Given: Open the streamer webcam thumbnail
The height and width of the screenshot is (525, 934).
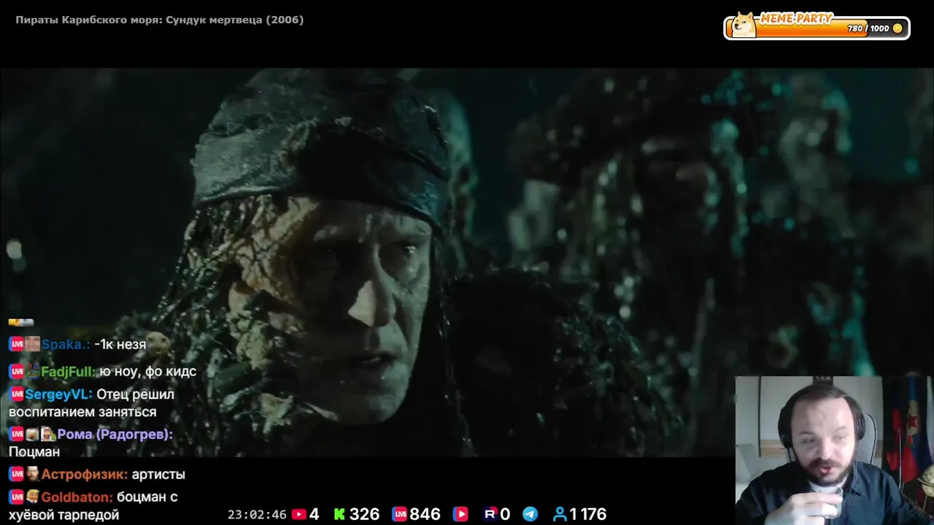Looking at the screenshot, I should click(834, 451).
